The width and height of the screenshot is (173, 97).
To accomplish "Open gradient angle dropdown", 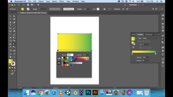I will click(150, 44).
